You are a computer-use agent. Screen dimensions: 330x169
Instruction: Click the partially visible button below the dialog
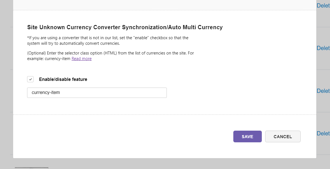point(32,168)
